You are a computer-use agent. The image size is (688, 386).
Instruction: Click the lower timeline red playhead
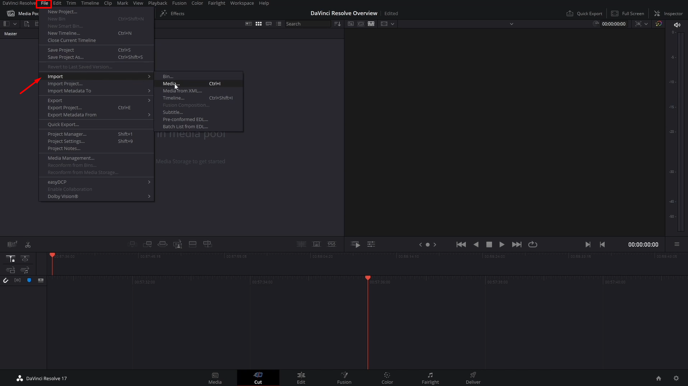pyautogui.click(x=368, y=278)
